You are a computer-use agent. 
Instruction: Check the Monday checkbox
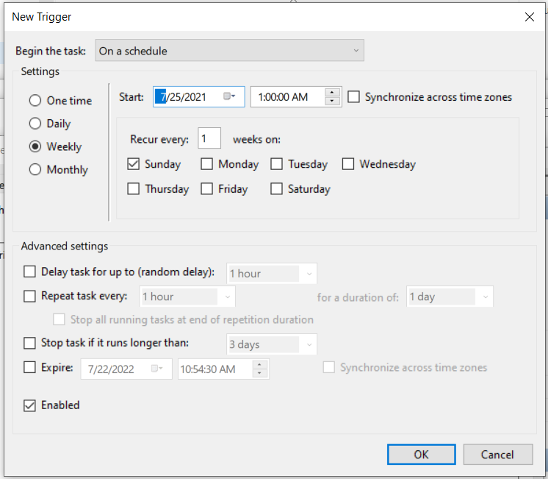(206, 164)
